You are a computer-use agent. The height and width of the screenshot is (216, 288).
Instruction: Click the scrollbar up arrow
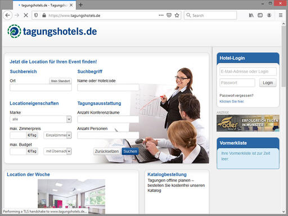[x=283, y=24]
